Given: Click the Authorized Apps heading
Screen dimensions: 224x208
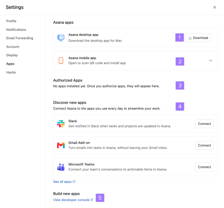Looking at the screenshot, I should pos(68,80).
